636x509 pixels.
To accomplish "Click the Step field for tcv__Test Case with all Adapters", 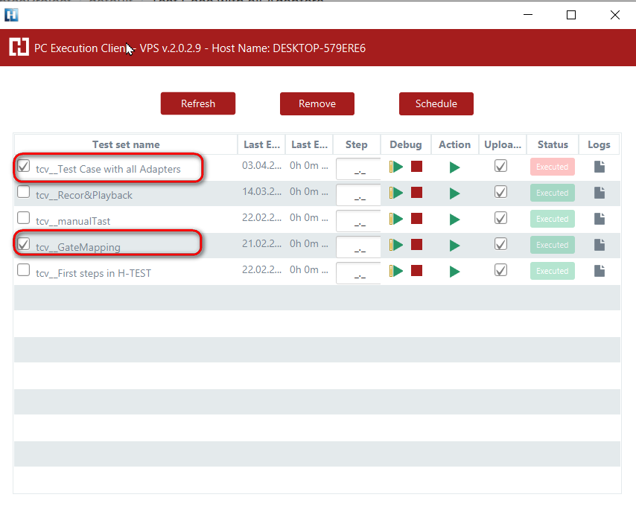I will click(358, 169).
